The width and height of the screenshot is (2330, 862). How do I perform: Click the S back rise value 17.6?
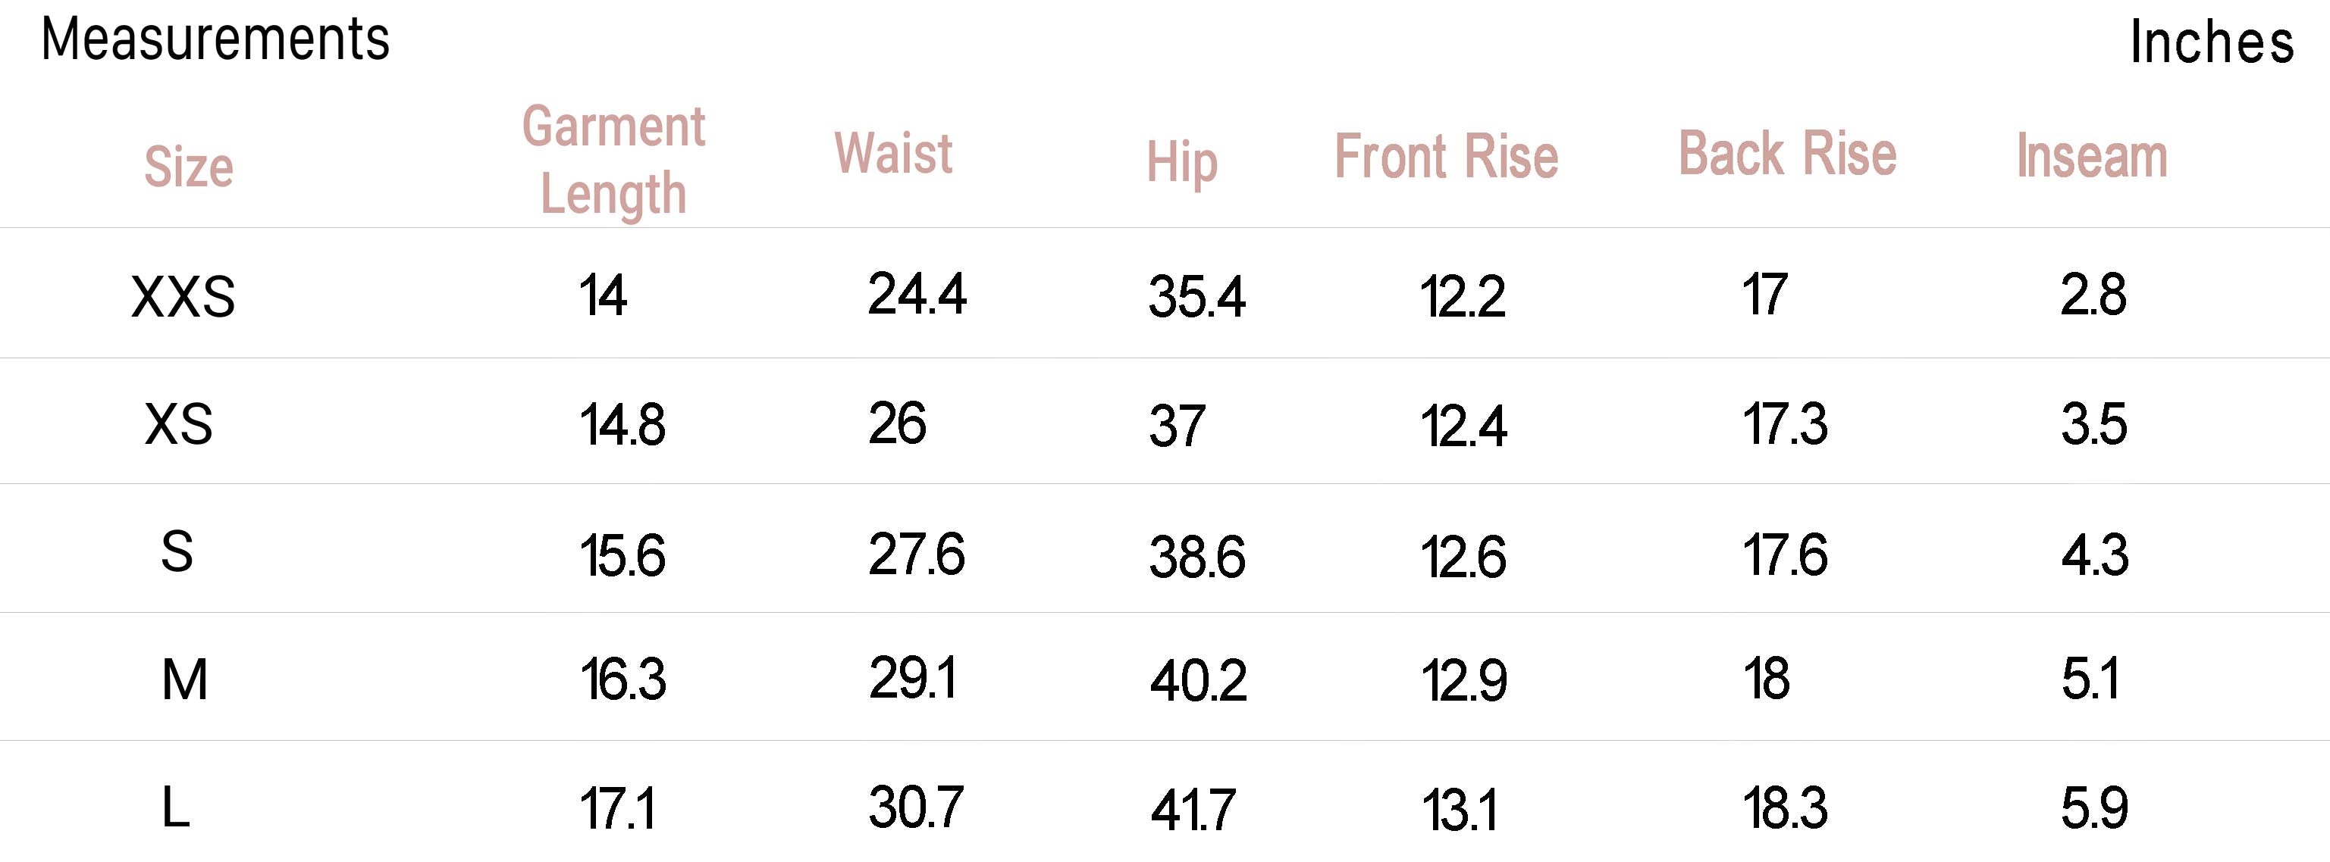pos(1785,554)
